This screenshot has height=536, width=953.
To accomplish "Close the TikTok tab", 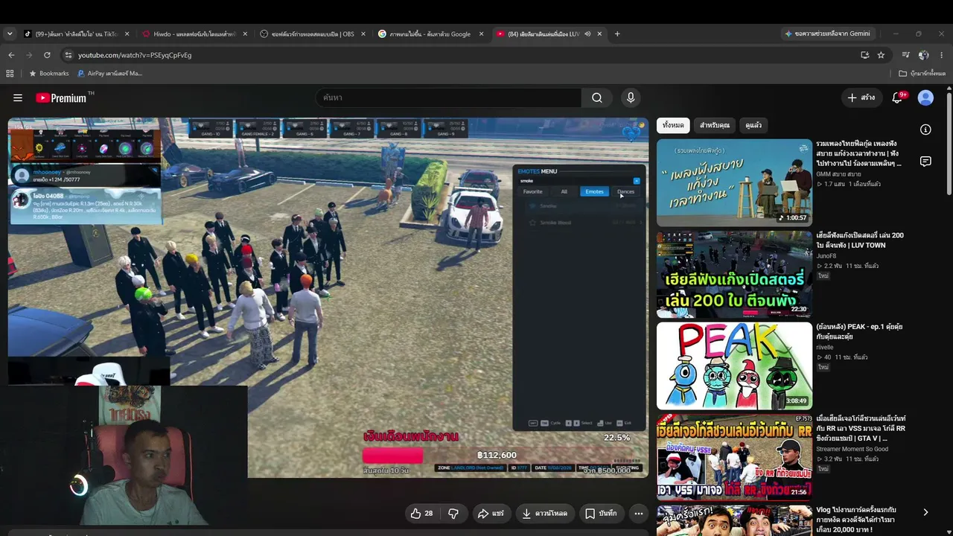I will point(127,33).
